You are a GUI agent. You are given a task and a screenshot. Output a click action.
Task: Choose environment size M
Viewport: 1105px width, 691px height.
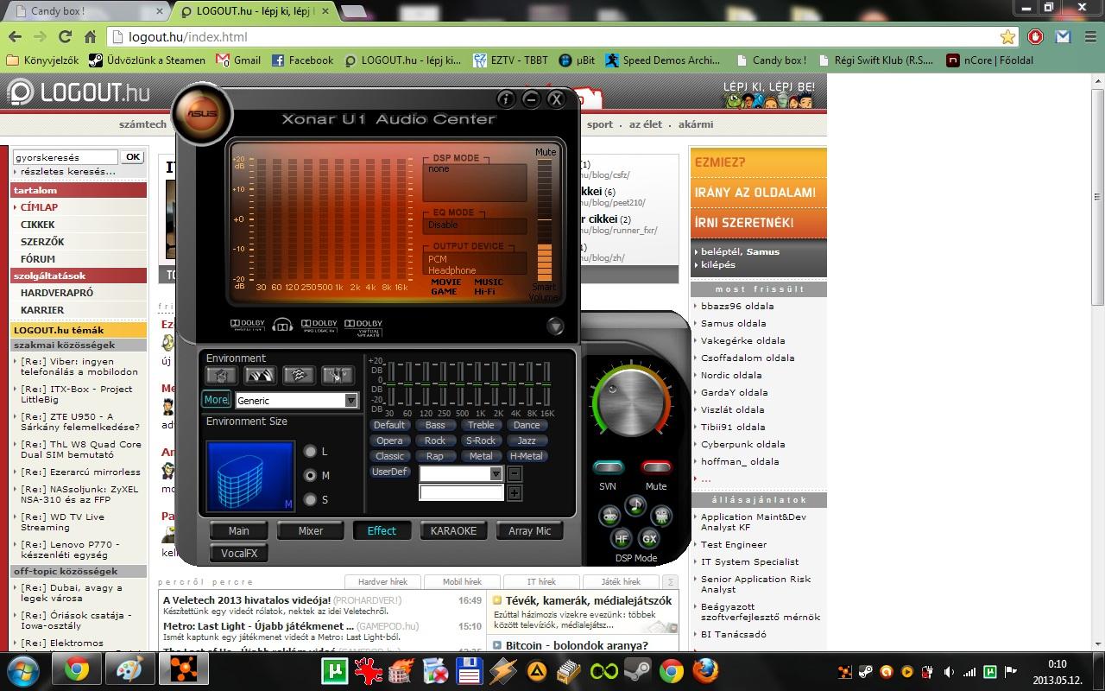coord(311,475)
